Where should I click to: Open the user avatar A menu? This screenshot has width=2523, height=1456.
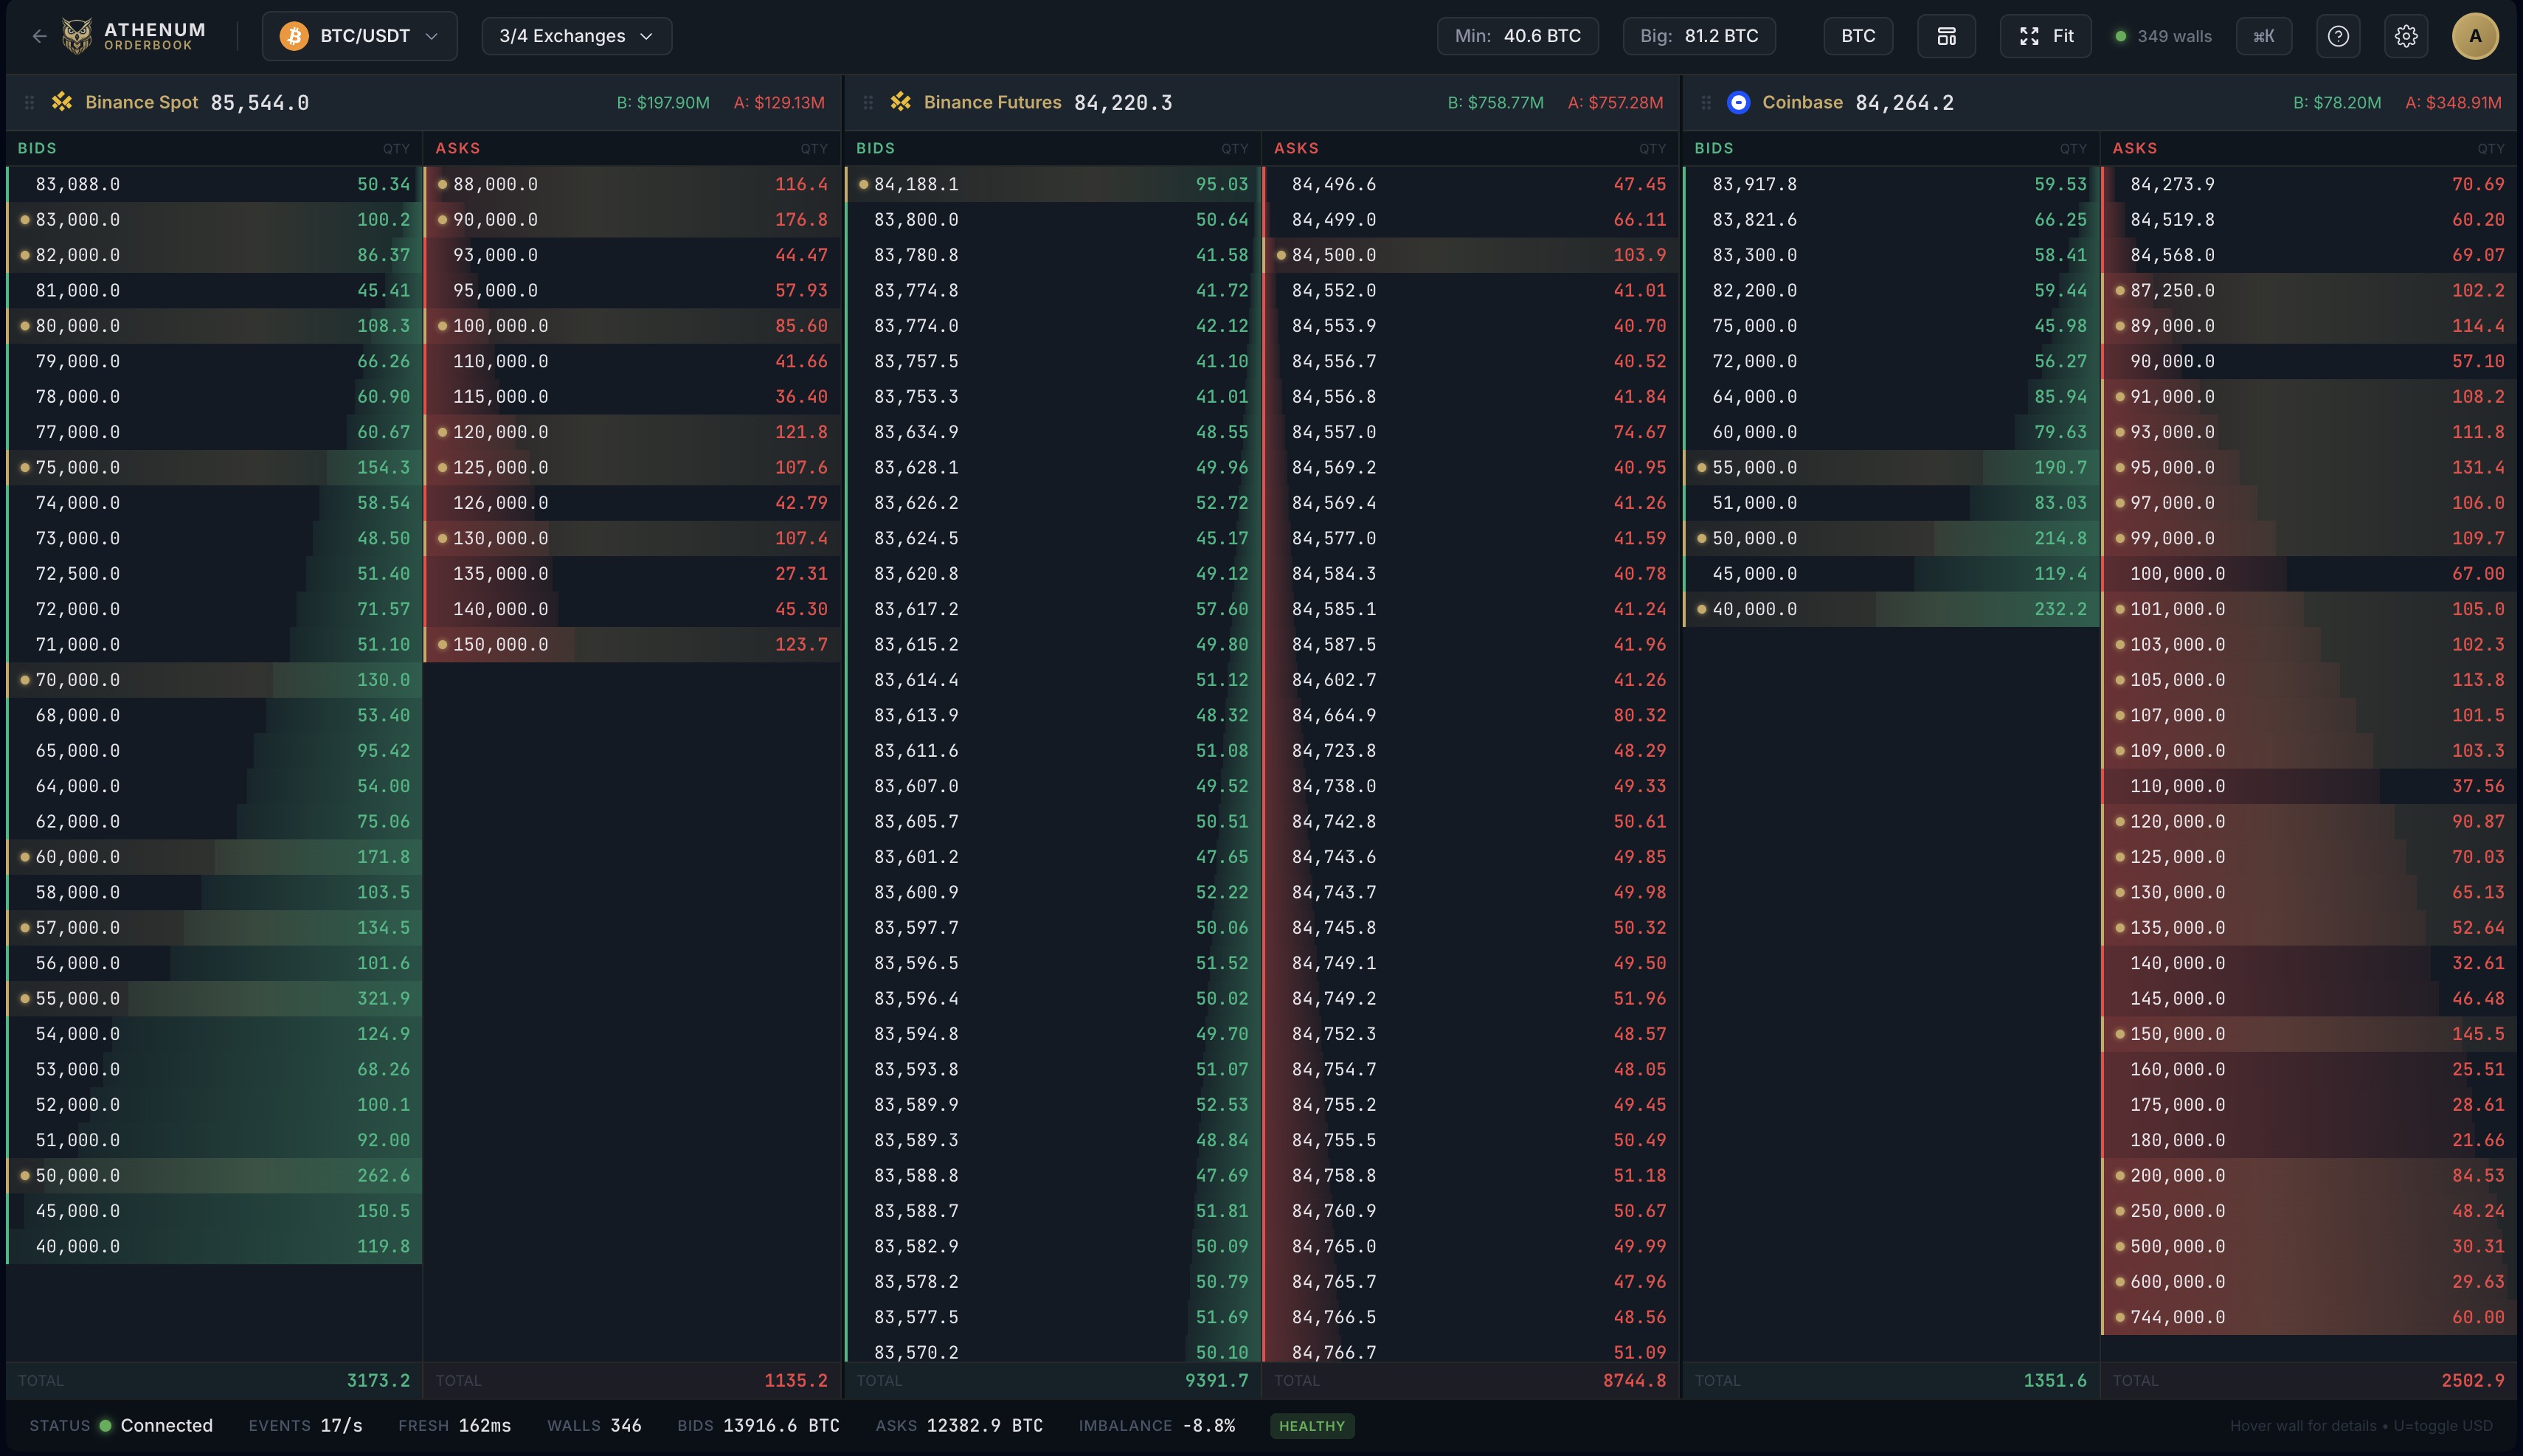pos(2475,36)
